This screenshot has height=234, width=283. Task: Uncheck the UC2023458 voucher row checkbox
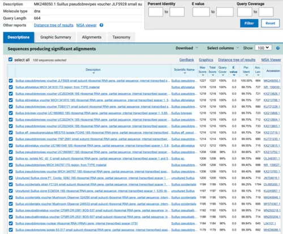(11, 94)
